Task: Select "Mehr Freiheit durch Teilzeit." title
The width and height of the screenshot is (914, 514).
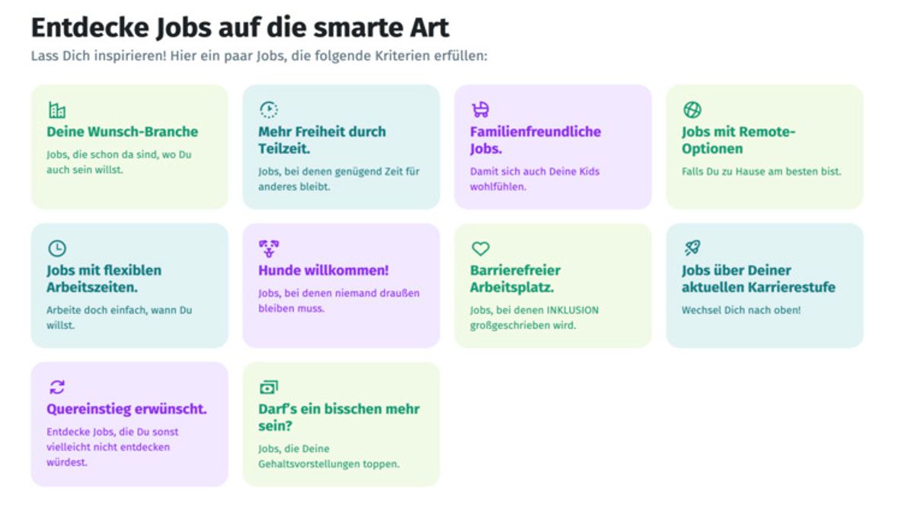Action: 321,140
